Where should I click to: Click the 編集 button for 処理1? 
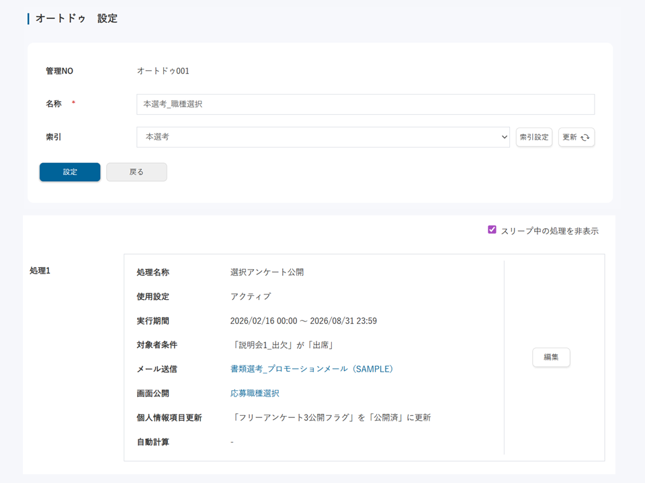point(551,358)
